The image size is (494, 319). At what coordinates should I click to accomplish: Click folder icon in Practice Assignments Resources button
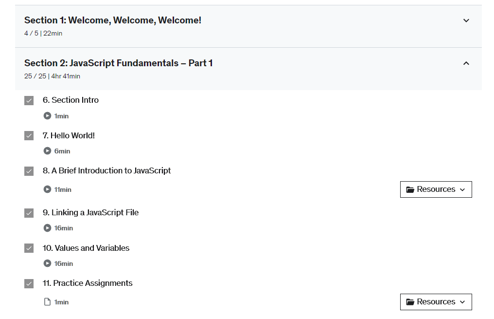[x=410, y=302]
